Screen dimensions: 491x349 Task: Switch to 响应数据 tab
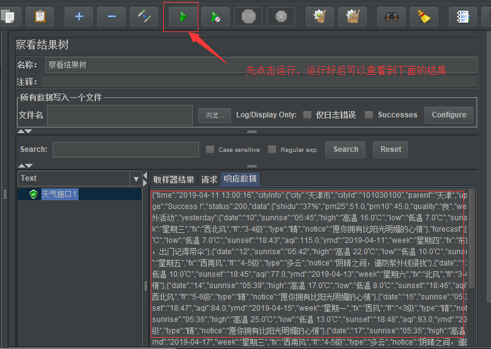pos(240,179)
